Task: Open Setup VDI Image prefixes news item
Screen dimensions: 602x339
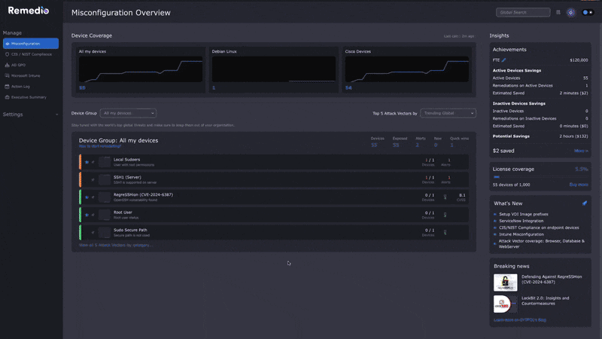Action: pyautogui.click(x=523, y=214)
